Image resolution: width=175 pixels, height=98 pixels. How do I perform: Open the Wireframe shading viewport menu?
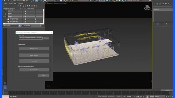pos(63,3)
